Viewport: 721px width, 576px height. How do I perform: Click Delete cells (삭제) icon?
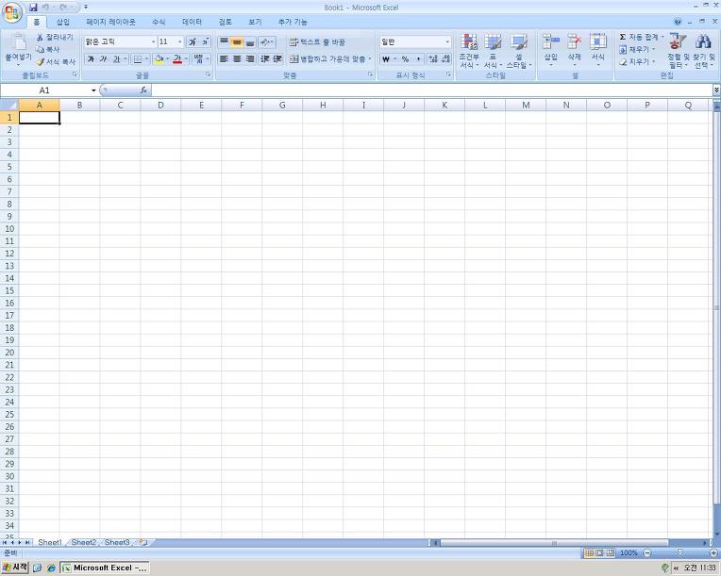575,50
